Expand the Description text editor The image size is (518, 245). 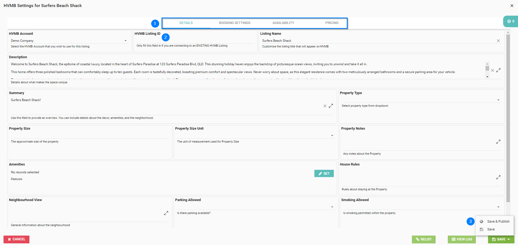[498, 70]
